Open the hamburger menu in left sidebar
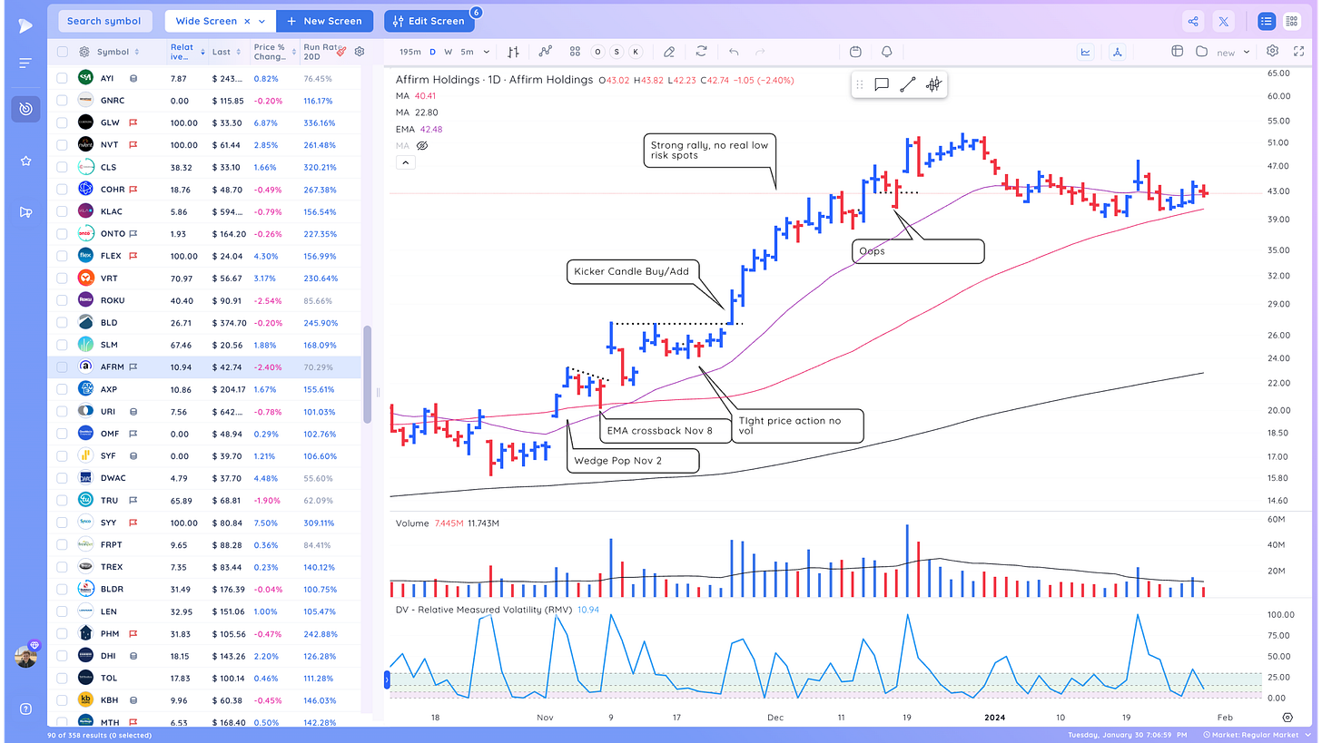This screenshot has width=1322, height=743. 25,63
